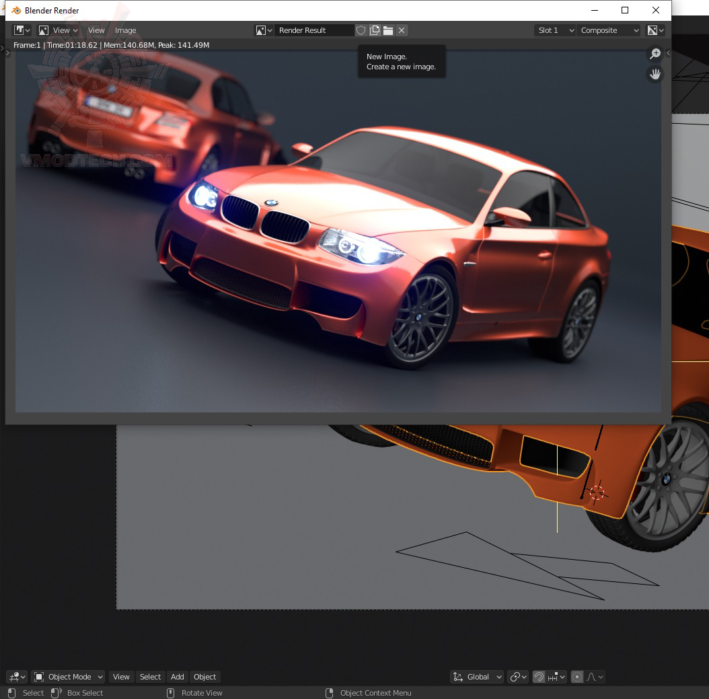This screenshot has height=699, width=709.
Task: Open the pivot point dropdown
Action: tap(518, 677)
